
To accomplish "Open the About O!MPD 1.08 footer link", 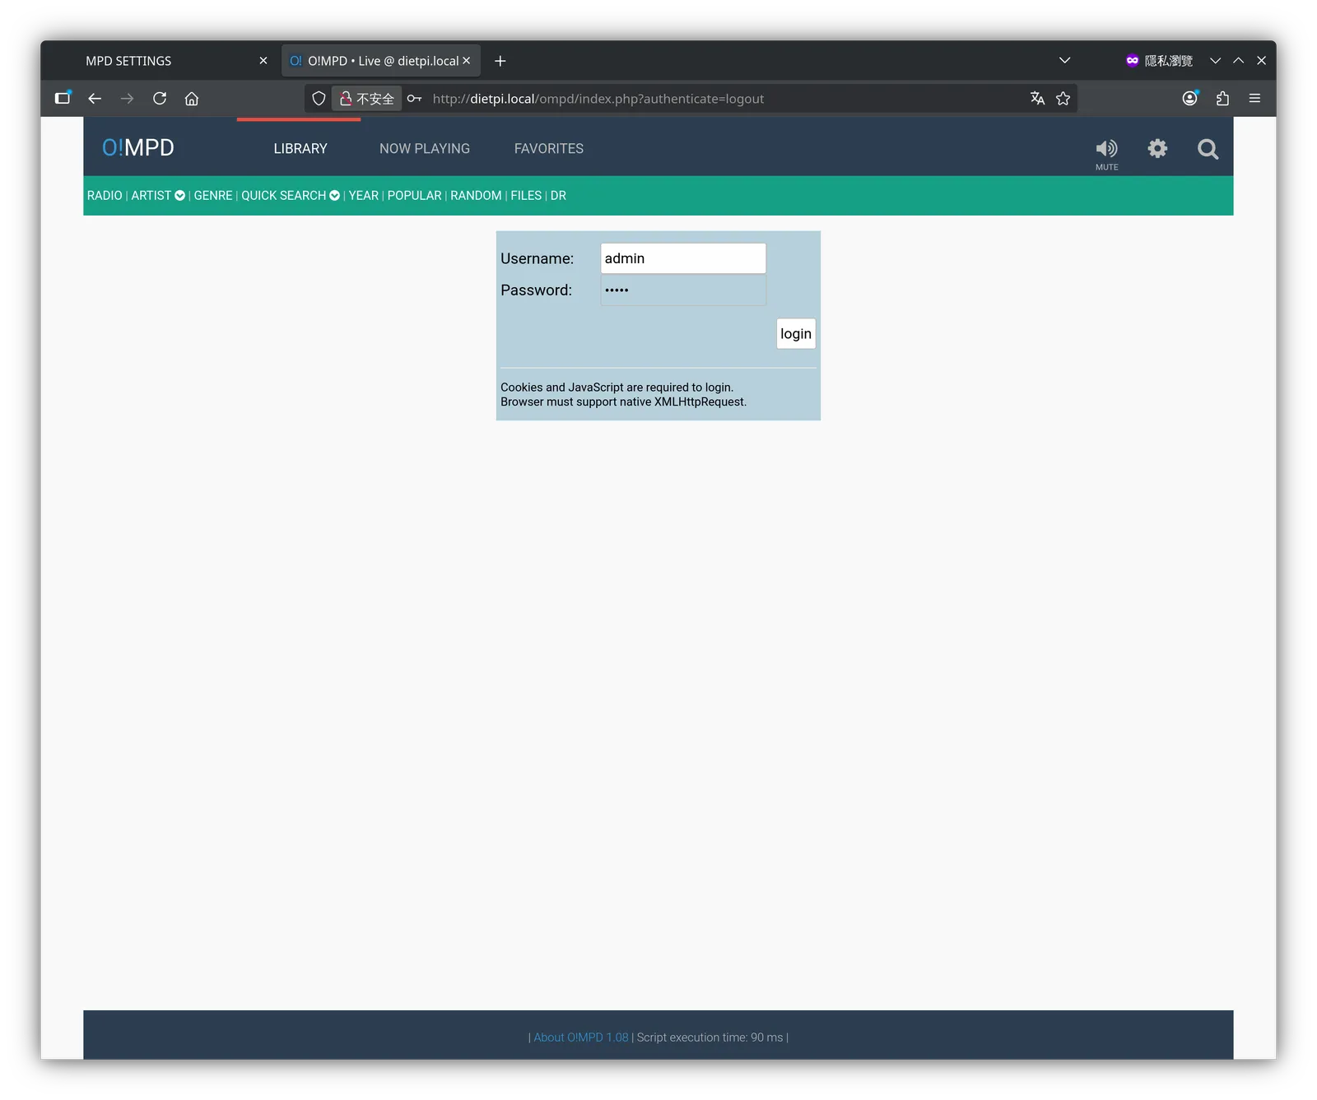I will (581, 1037).
